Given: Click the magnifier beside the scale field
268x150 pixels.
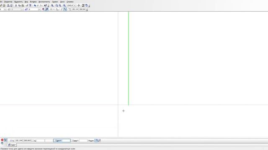Looking at the screenshot, I should point(64,5).
